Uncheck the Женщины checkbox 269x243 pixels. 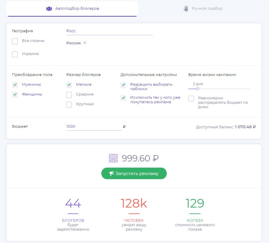click(x=15, y=95)
